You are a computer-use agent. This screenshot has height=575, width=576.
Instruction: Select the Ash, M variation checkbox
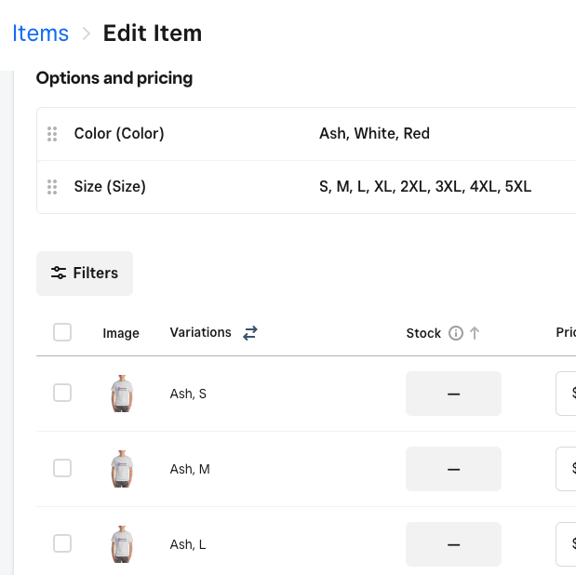[62, 468]
